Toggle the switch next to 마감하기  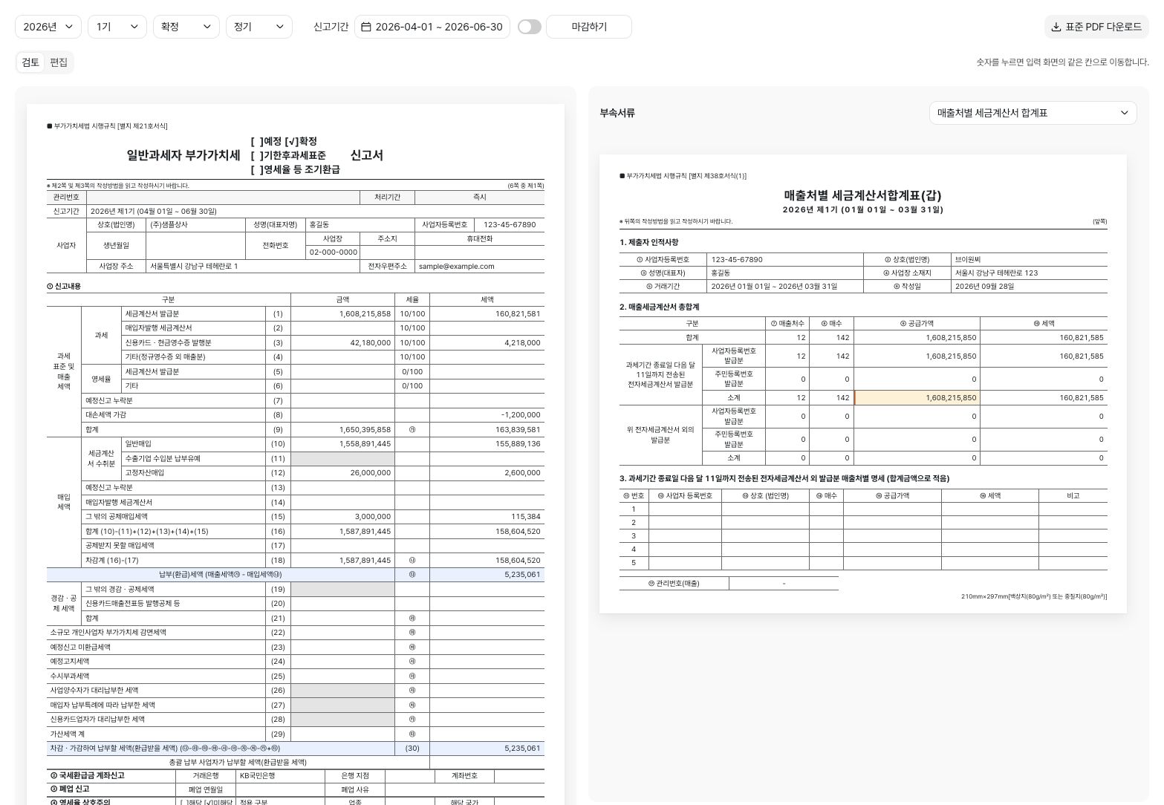tap(530, 27)
